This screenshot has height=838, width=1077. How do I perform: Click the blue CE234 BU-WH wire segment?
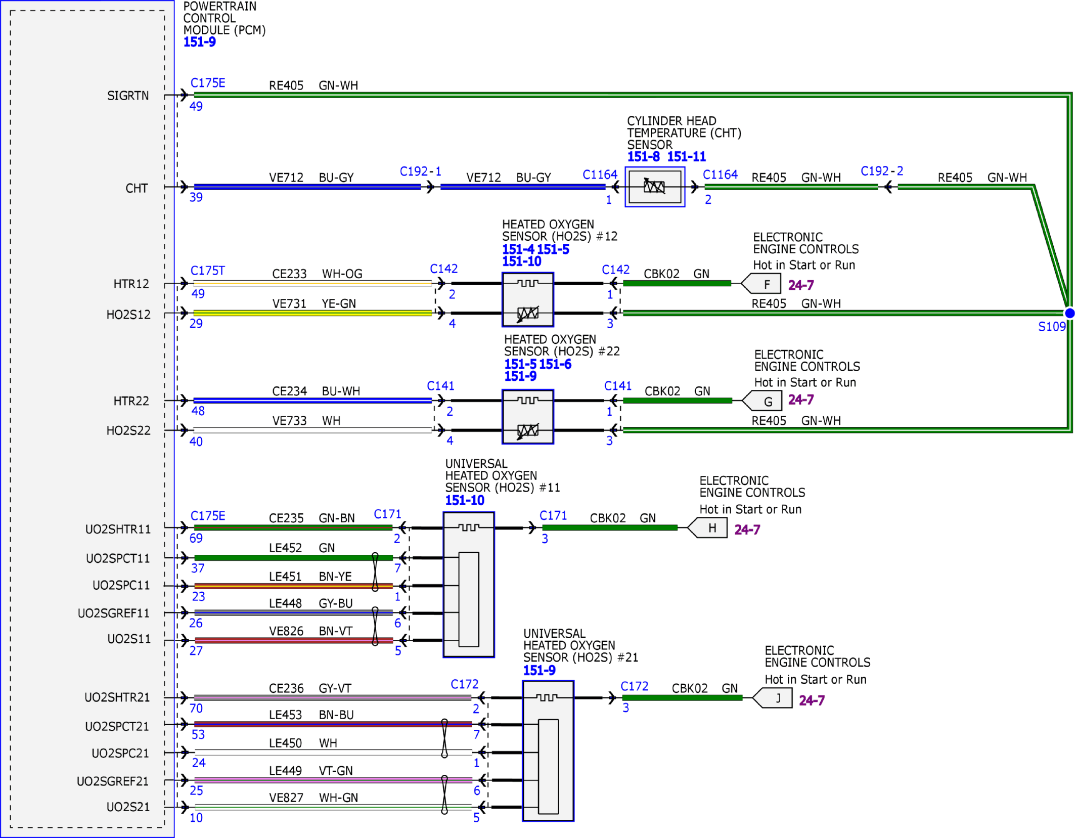pos(312,401)
